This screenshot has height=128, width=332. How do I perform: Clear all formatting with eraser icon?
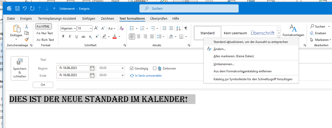click(x=122, y=28)
